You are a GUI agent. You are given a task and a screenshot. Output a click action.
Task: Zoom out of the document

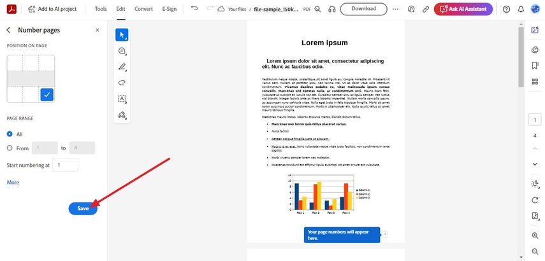[x=535, y=251]
